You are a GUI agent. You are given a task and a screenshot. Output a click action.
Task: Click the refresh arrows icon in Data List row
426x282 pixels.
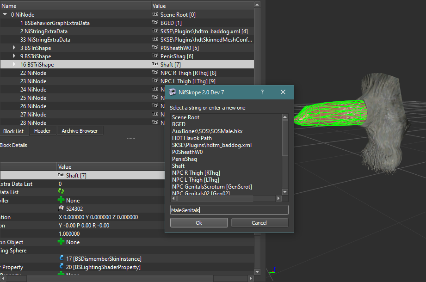tap(61, 191)
